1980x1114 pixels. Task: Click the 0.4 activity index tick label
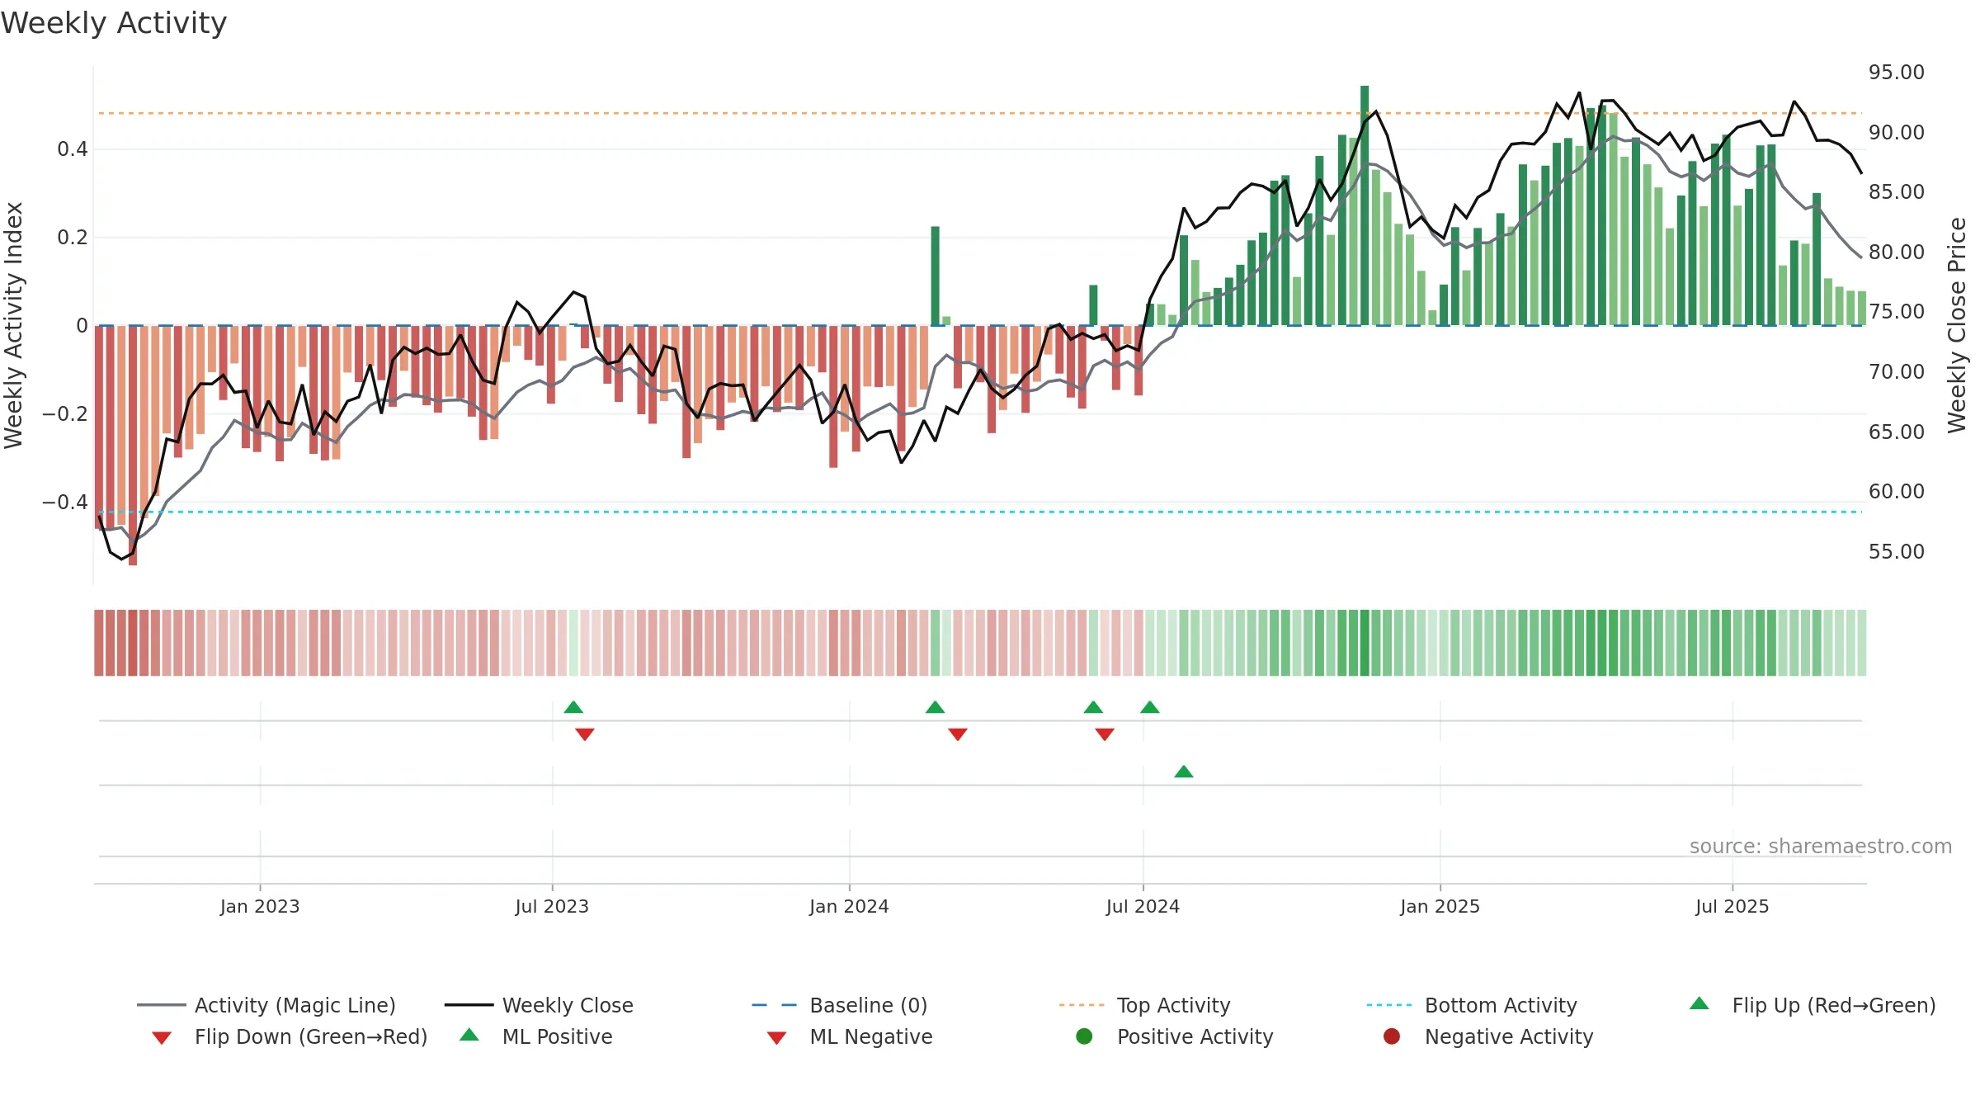tap(73, 149)
